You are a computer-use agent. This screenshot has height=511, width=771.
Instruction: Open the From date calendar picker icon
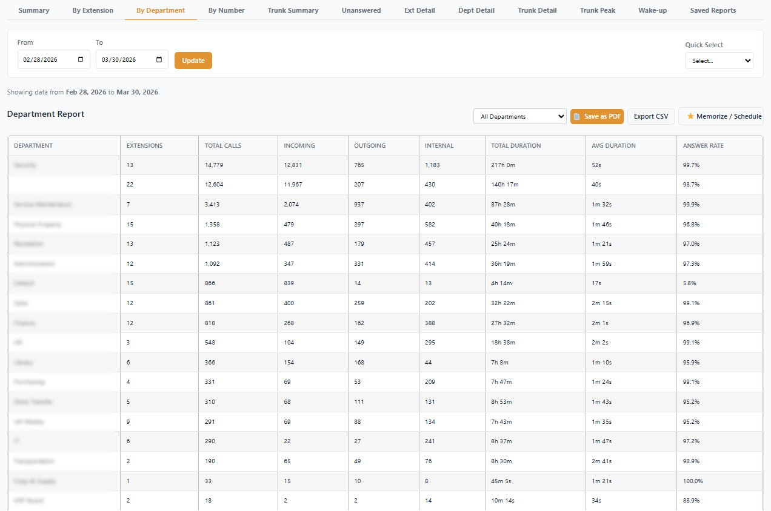click(81, 59)
